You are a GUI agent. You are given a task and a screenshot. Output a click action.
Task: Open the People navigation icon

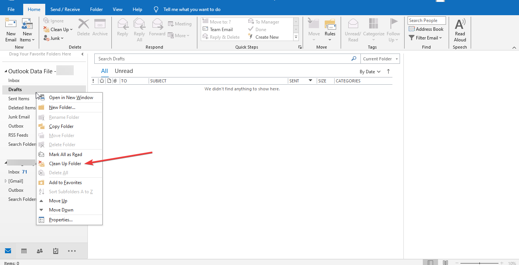click(x=40, y=251)
